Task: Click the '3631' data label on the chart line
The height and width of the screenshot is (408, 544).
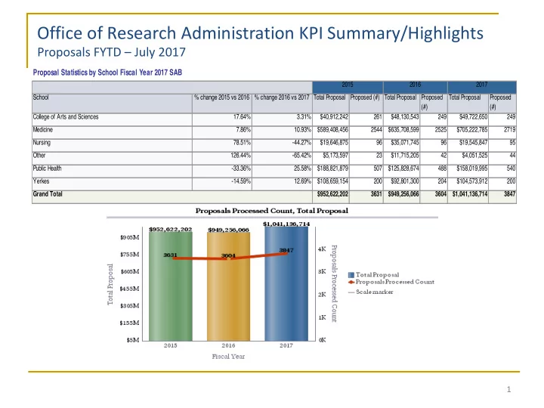Action: coord(170,255)
